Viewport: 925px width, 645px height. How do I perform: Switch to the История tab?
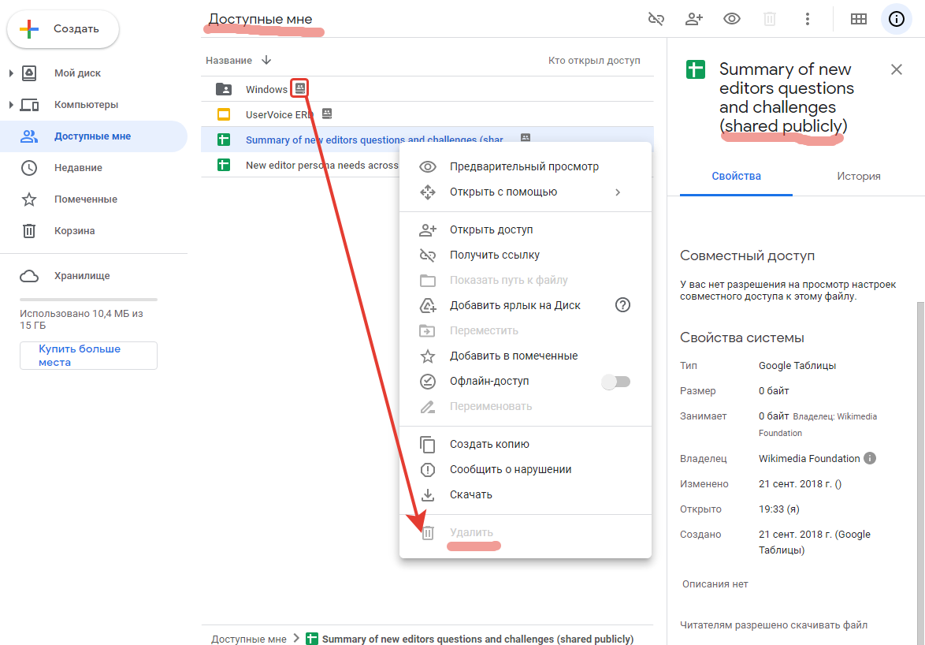(858, 176)
